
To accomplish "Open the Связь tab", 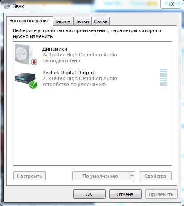I will pyautogui.click(x=101, y=21).
